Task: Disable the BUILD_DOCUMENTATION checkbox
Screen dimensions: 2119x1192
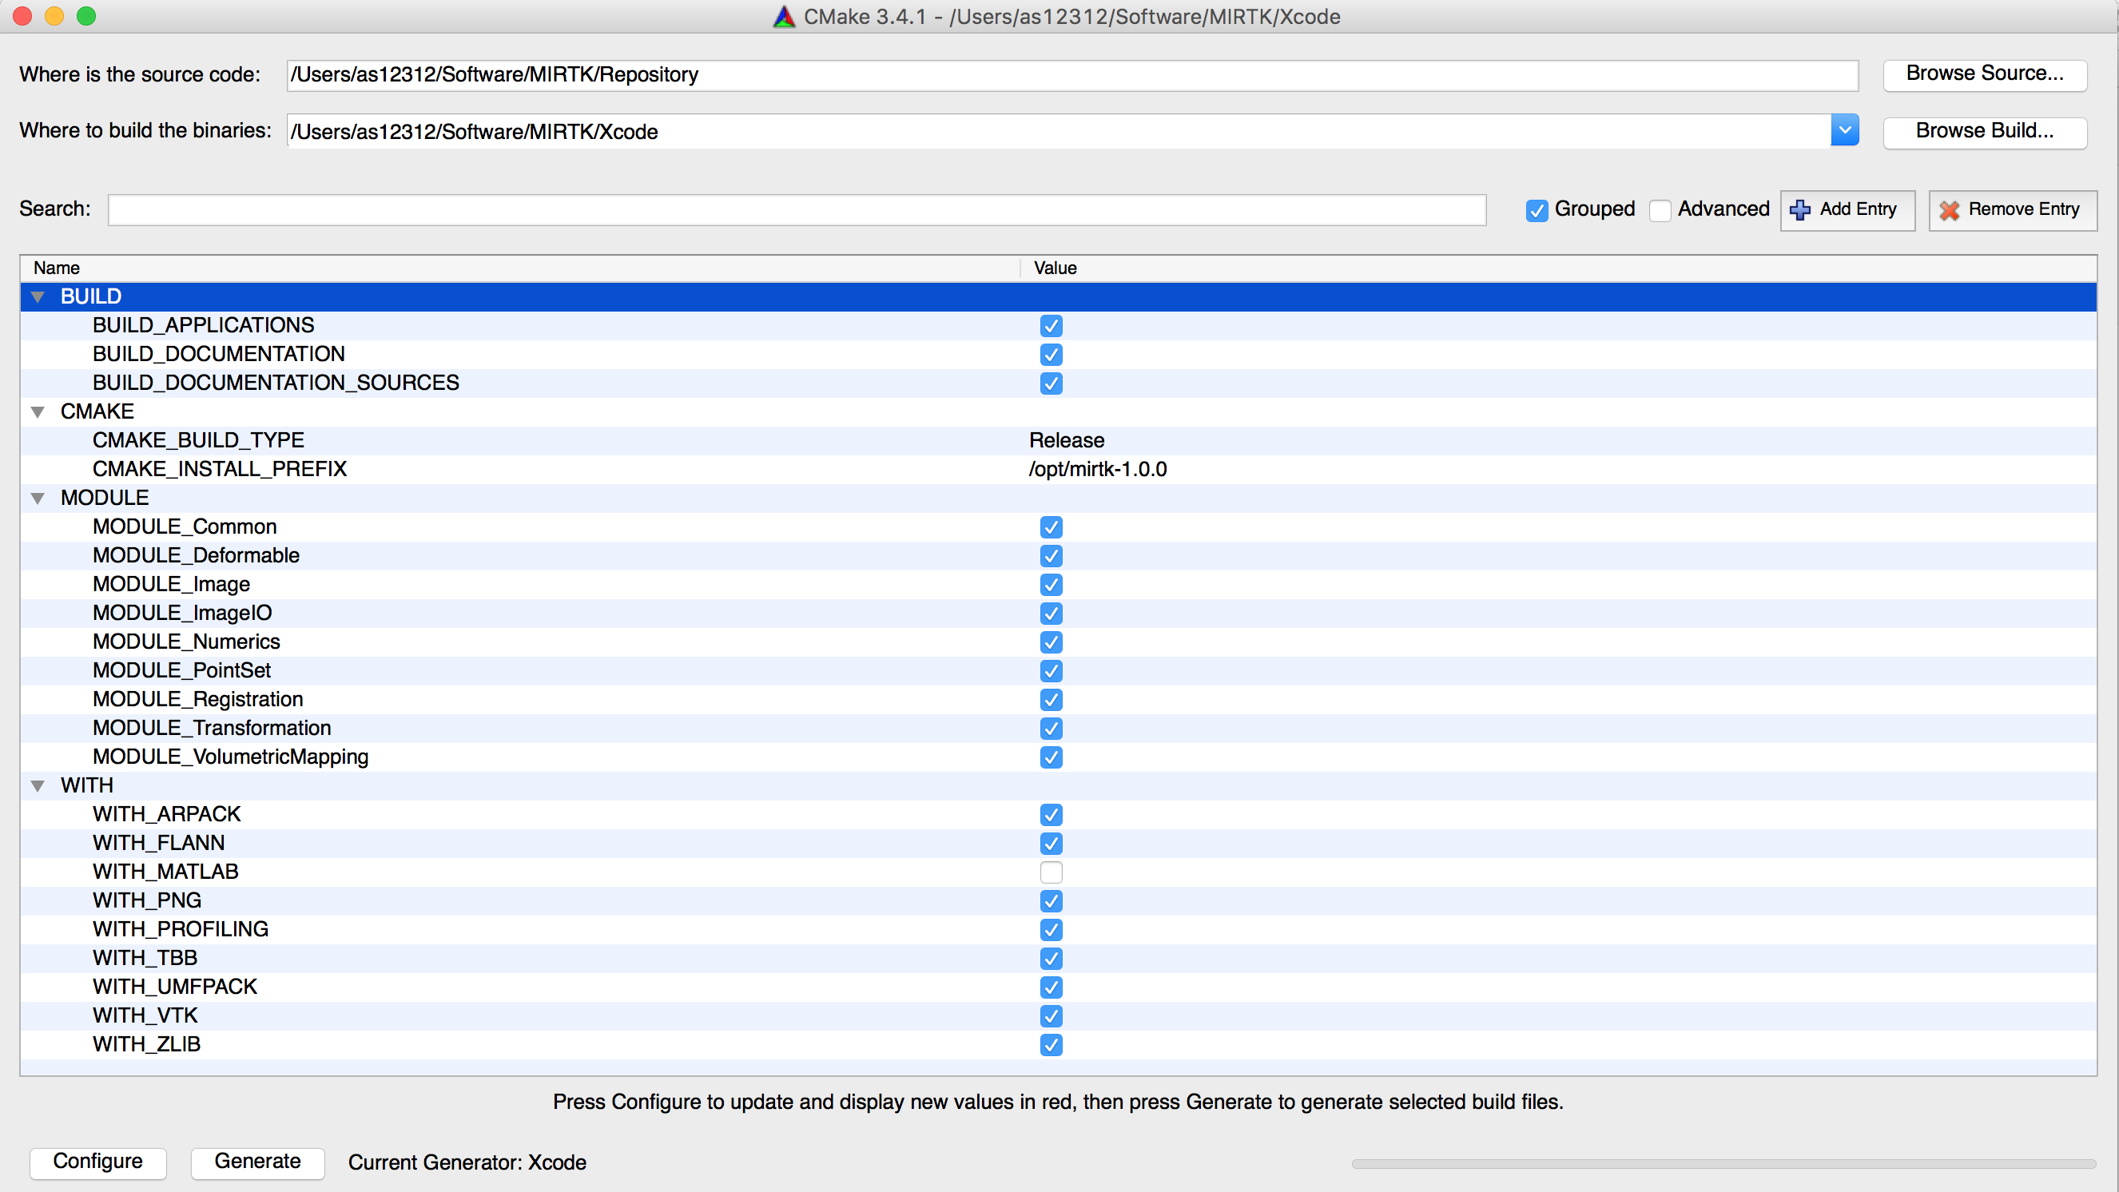Action: (1051, 352)
